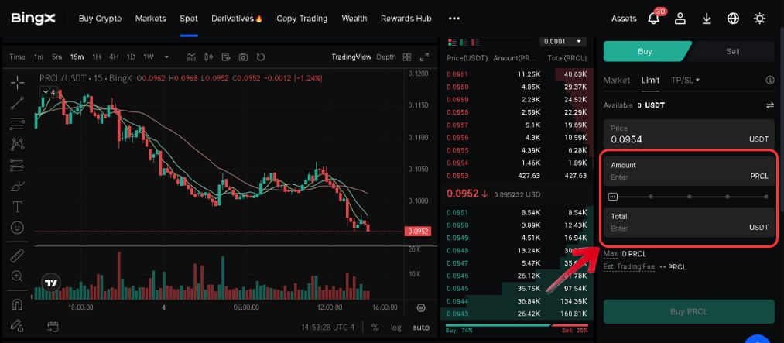Image resolution: width=784 pixels, height=343 pixels.
Task: Open the Spot tab
Action: point(189,19)
